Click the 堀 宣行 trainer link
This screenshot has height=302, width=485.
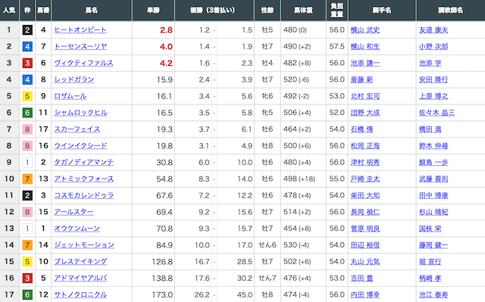point(430,262)
